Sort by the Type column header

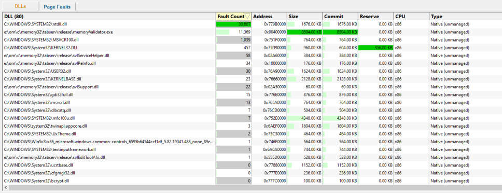(466, 17)
